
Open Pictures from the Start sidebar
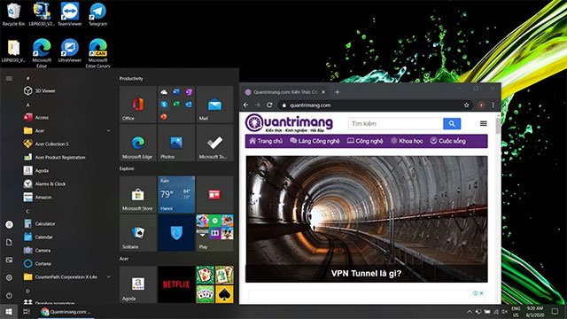pos(9,260)
